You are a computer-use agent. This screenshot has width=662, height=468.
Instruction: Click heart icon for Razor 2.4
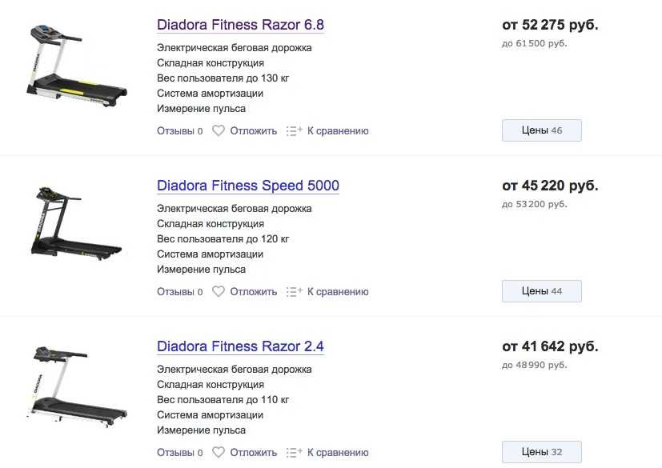coord(219,453)
